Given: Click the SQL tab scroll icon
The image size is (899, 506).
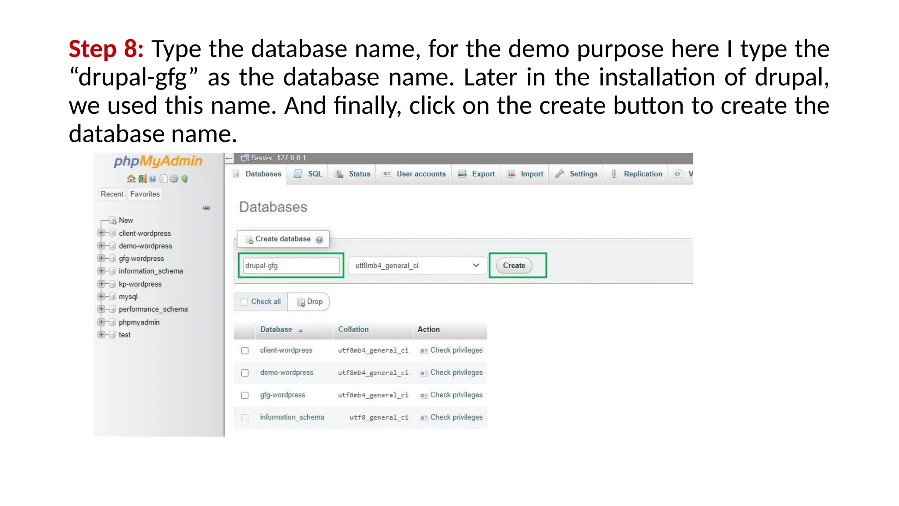Looking at the screenshot, I should [x=298, y=174].
